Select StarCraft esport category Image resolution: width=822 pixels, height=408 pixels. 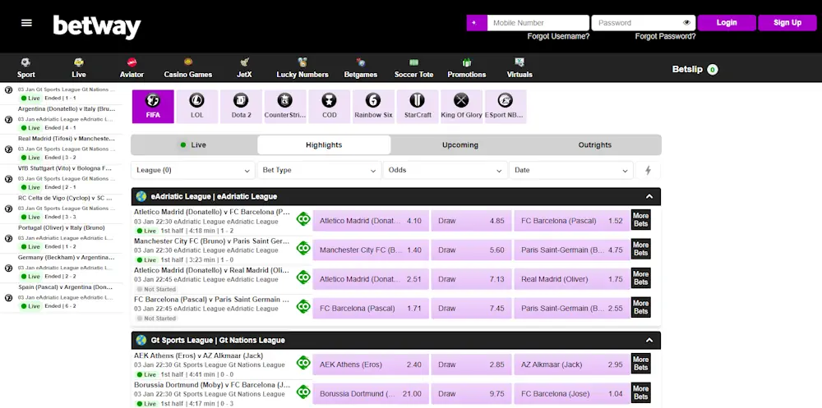[418, 107]
